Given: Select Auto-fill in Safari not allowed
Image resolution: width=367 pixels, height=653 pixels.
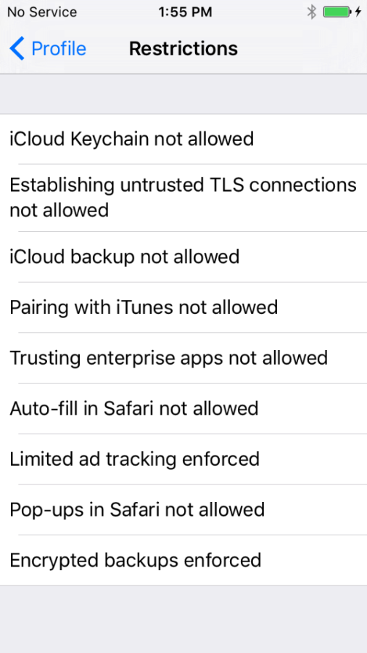Looking at the screenshot, I should [183, 408].
